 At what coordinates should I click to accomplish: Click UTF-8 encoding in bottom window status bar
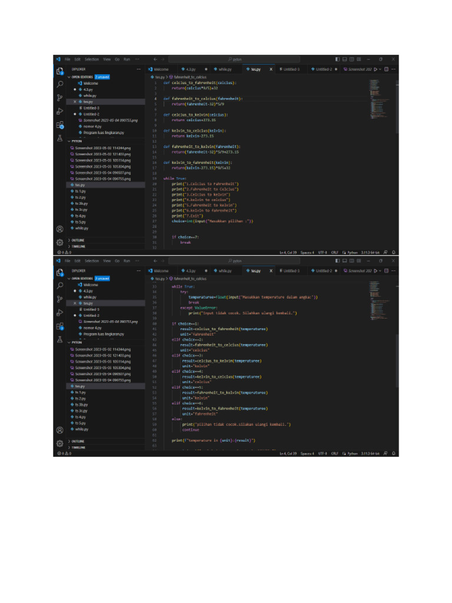(322, 453)
